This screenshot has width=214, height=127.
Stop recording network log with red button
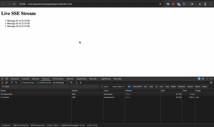(2, 83)
